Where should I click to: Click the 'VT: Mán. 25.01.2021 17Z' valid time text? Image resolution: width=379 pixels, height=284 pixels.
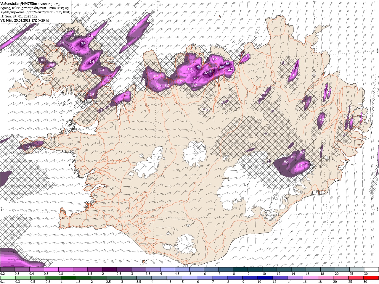click(18, 20)
